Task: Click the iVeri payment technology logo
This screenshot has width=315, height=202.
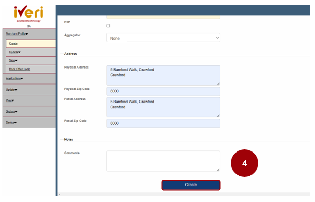Action: pos(28,13)
